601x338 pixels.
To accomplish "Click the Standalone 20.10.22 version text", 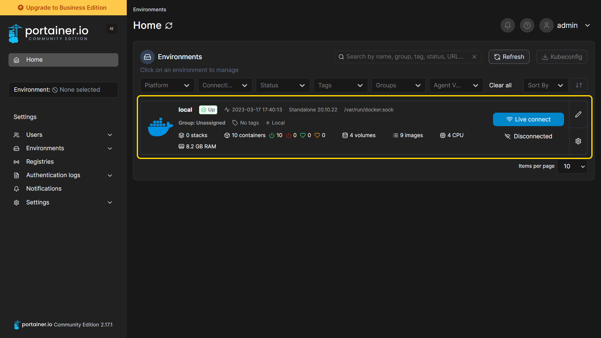I will tap(313, 110).
